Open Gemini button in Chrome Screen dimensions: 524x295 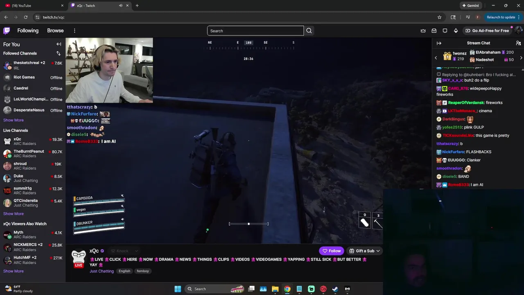click(470, 5)
